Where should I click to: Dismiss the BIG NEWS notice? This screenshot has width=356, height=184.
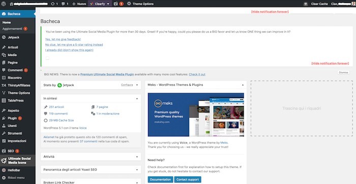(343, 72)
